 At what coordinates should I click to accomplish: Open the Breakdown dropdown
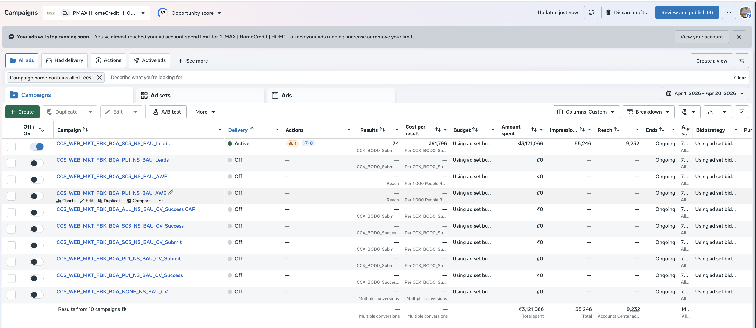pyautogui.click(x=648, y=112)
